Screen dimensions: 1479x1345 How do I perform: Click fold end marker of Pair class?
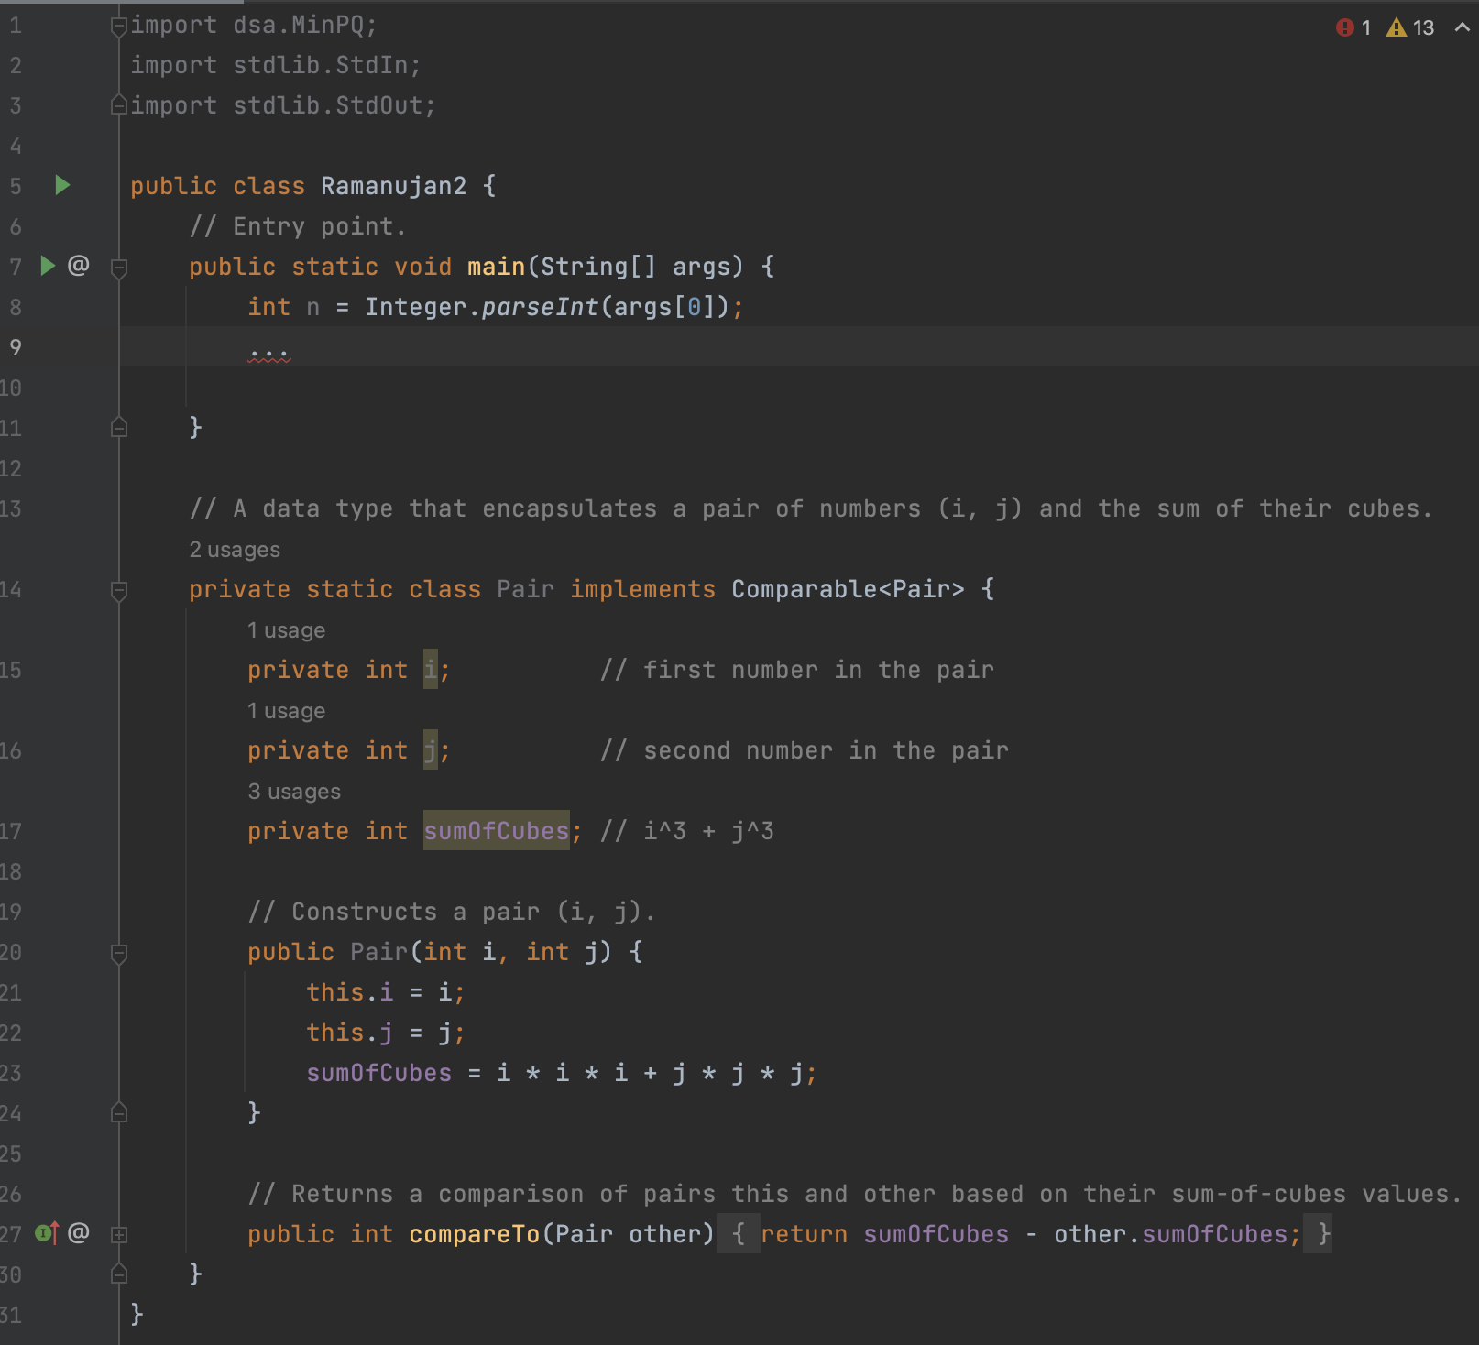coord(118,1274)
